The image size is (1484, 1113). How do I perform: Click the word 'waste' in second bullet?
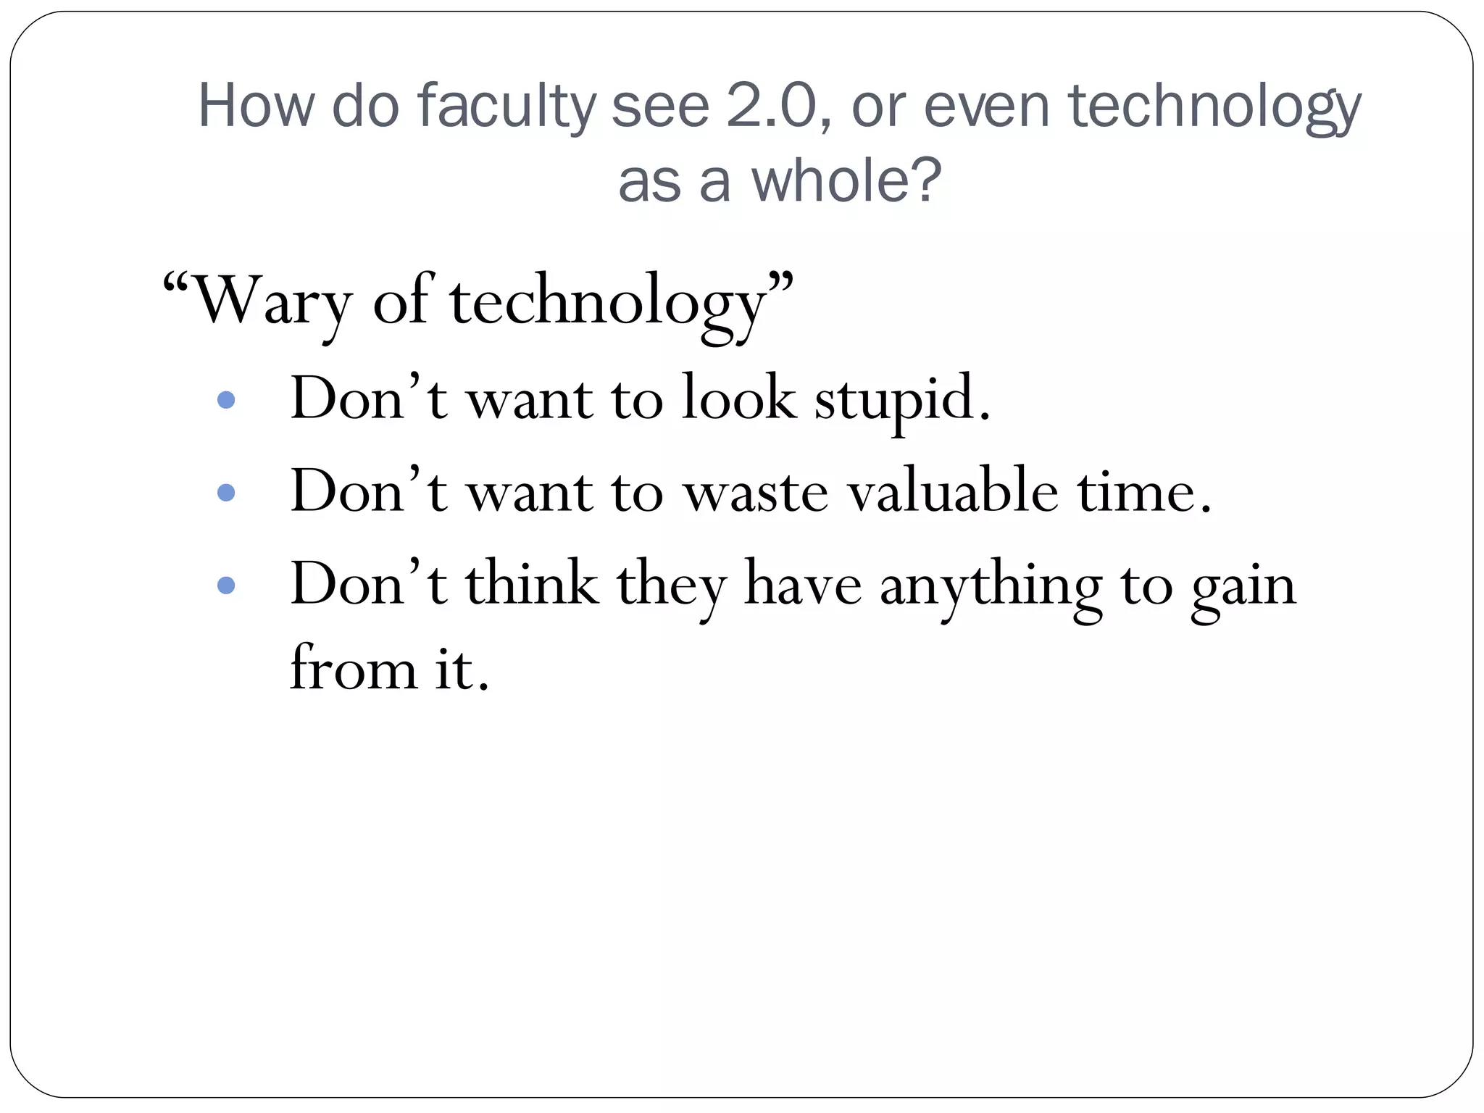coord(756,493)
